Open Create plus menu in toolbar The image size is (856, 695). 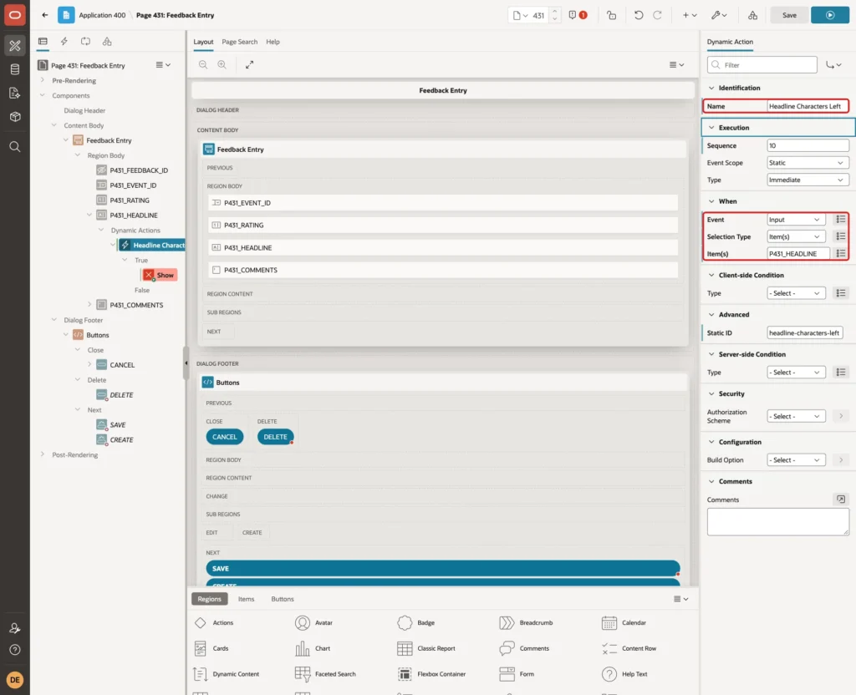[x=690, y=15]
